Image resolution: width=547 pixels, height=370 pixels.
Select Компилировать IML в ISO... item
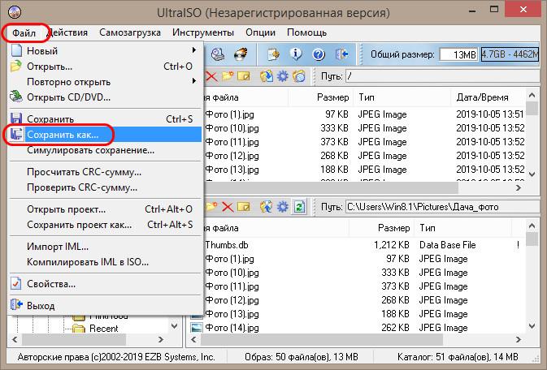(105, 262)
